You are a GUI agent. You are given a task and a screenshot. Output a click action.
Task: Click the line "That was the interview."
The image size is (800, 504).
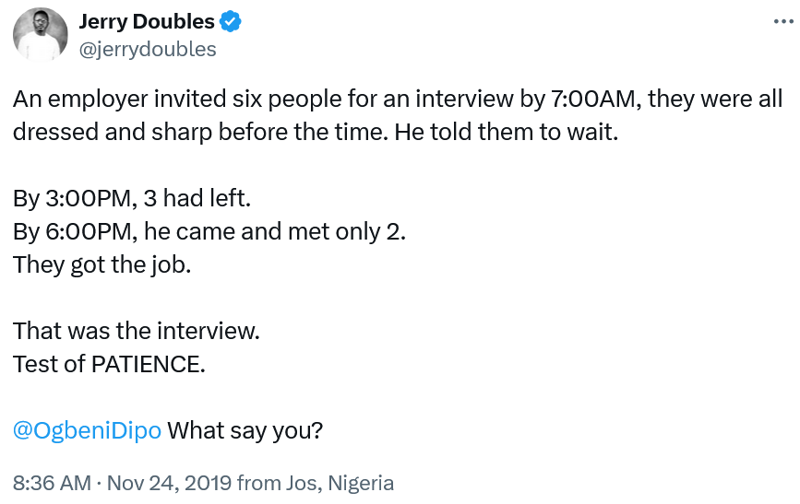coord(137,332)
